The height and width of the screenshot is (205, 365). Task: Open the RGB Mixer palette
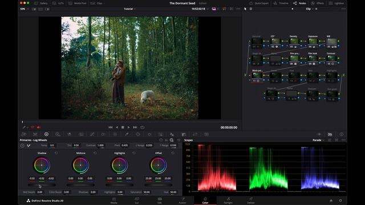pyautogui.click(x=70, y=134)
